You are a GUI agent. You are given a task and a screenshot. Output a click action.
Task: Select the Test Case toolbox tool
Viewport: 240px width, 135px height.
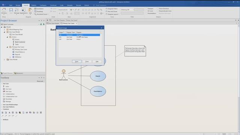[x=7, y=91]
